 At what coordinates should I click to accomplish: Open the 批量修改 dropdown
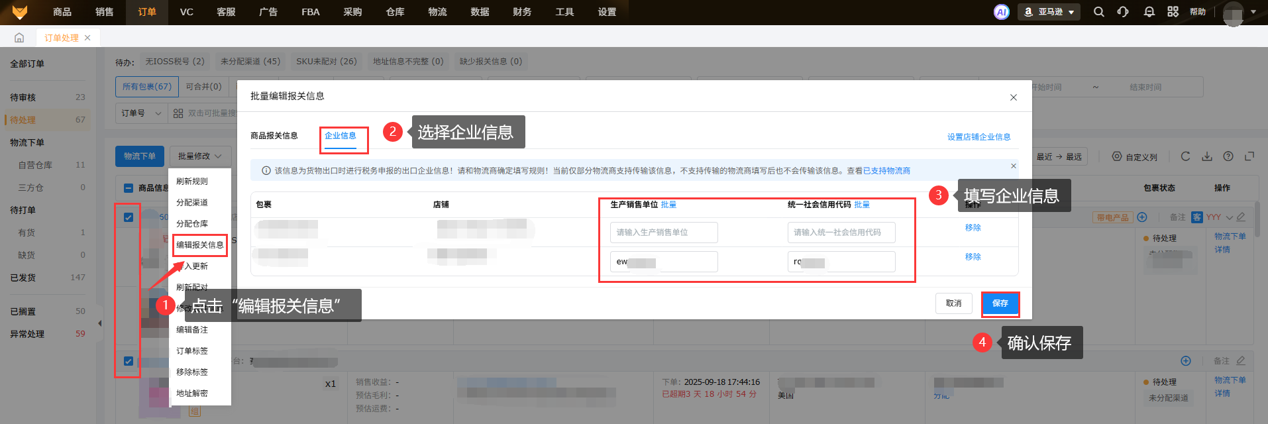pos(200,156)
